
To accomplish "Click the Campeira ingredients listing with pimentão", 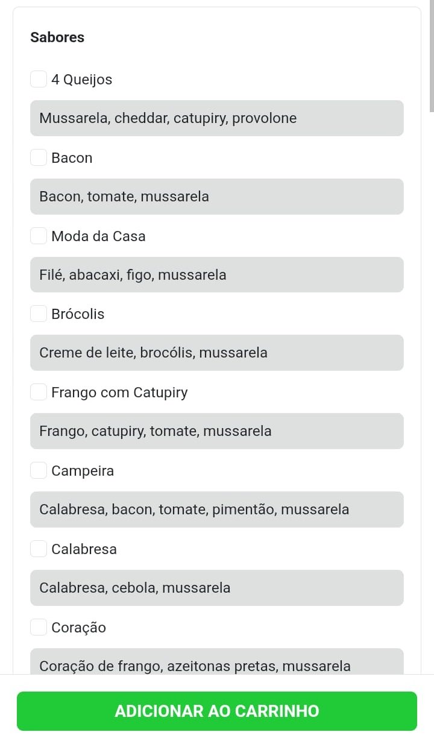I will point(216,509).
